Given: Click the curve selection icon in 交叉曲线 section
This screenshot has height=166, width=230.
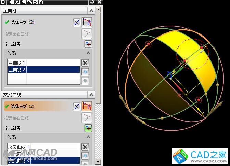Looking at the screenshot, I should point(87,106).
